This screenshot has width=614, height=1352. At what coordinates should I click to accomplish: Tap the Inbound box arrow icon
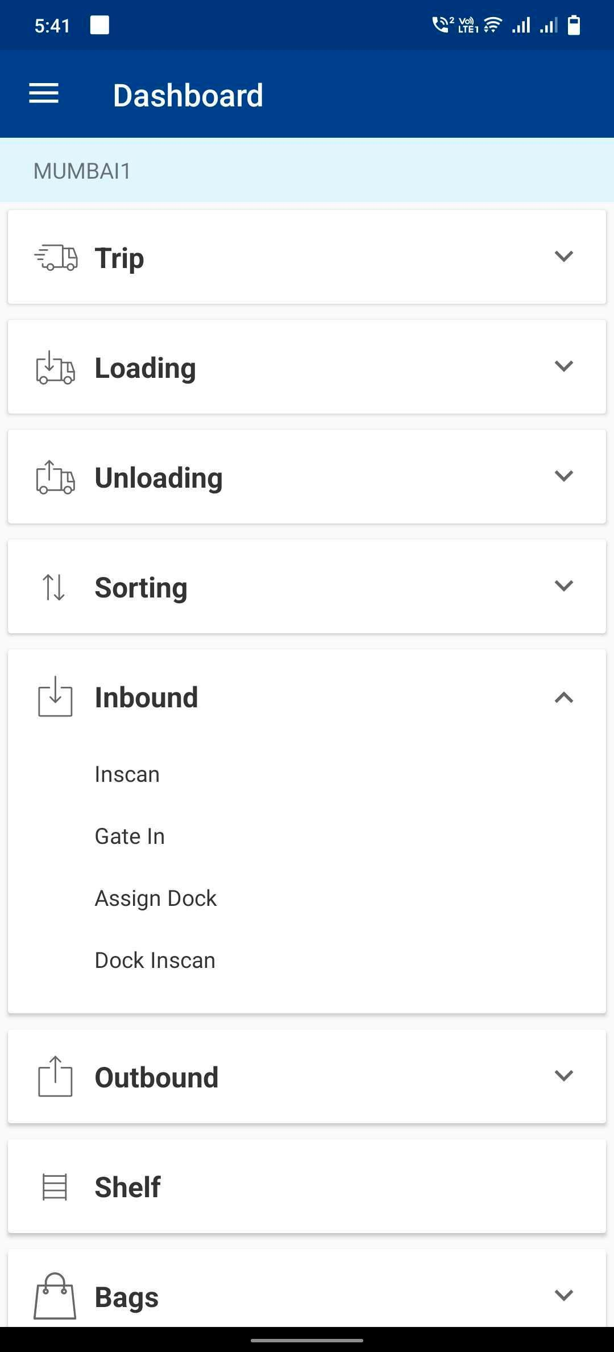tap(55, 696)
